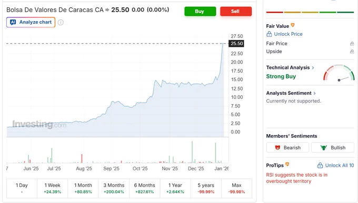Click the (0.00%) change text in header

pyautogui.click(x=158, y=9)
